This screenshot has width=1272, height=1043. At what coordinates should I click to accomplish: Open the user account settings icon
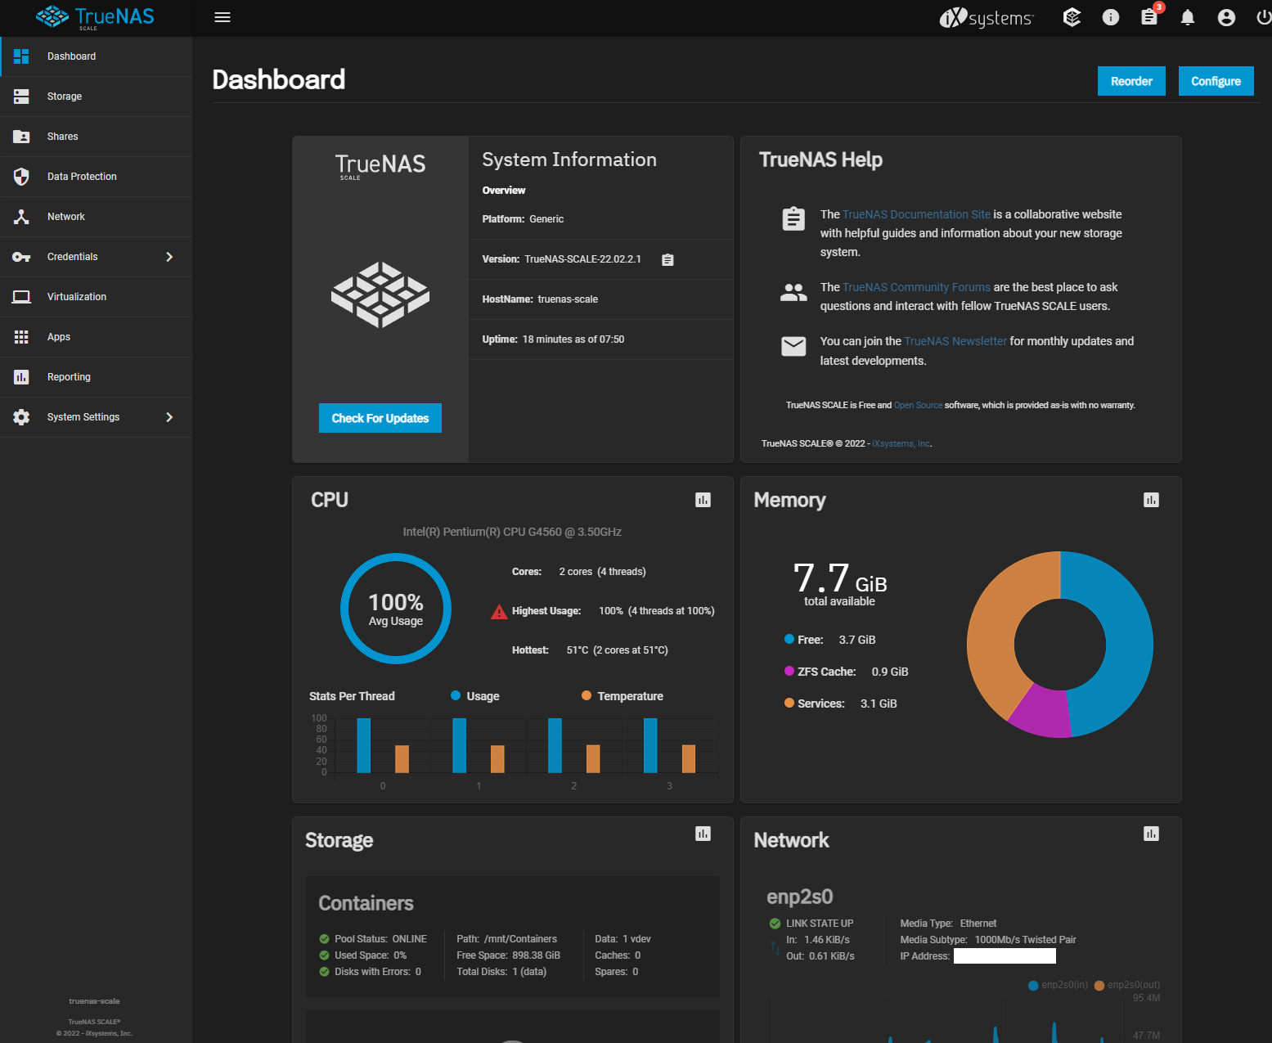pos(1226,17)
